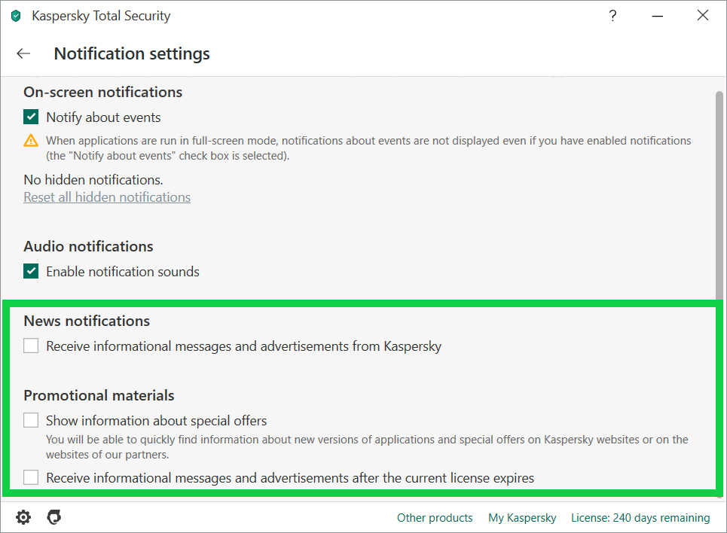Click License: 240 days remaining
Screen dimensions: 727x533
point(640,518)
